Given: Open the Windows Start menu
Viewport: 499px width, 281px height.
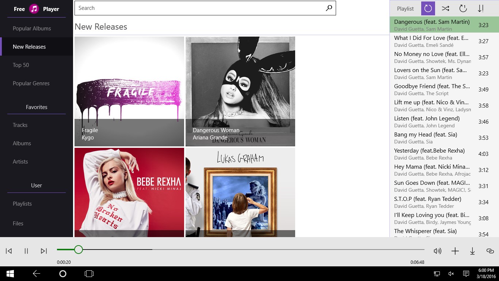Looking at the screenshot, I should pyautogui.click(x=9, y=273).
